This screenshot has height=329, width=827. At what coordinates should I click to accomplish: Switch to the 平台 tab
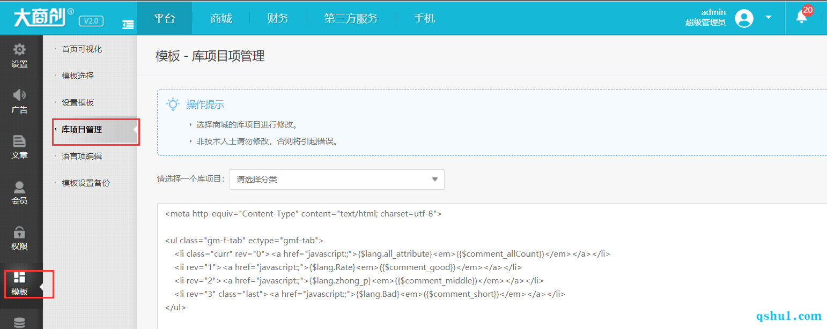pyautogui.click(x=165, y=18)
